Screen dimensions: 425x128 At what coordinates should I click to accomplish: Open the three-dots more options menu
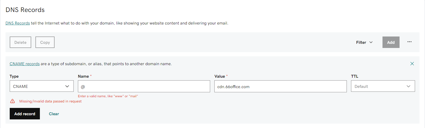(409, 42)
